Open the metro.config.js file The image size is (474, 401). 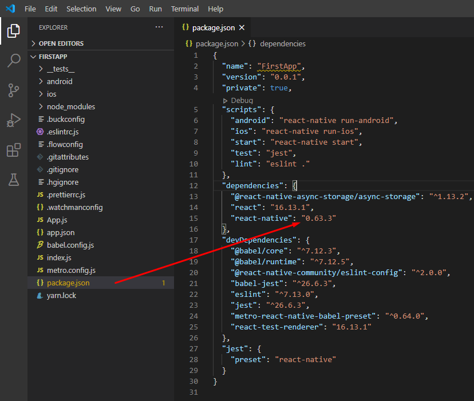pyautogui.click(x=101, y=271)
